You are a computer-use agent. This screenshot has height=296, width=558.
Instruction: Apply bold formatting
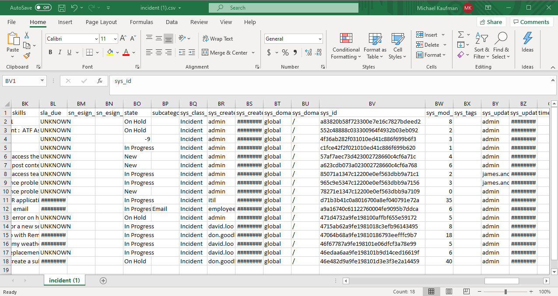(x=50, y=52)
